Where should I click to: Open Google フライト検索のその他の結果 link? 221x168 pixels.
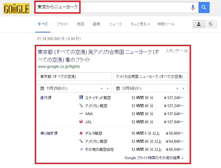(154, 158)
